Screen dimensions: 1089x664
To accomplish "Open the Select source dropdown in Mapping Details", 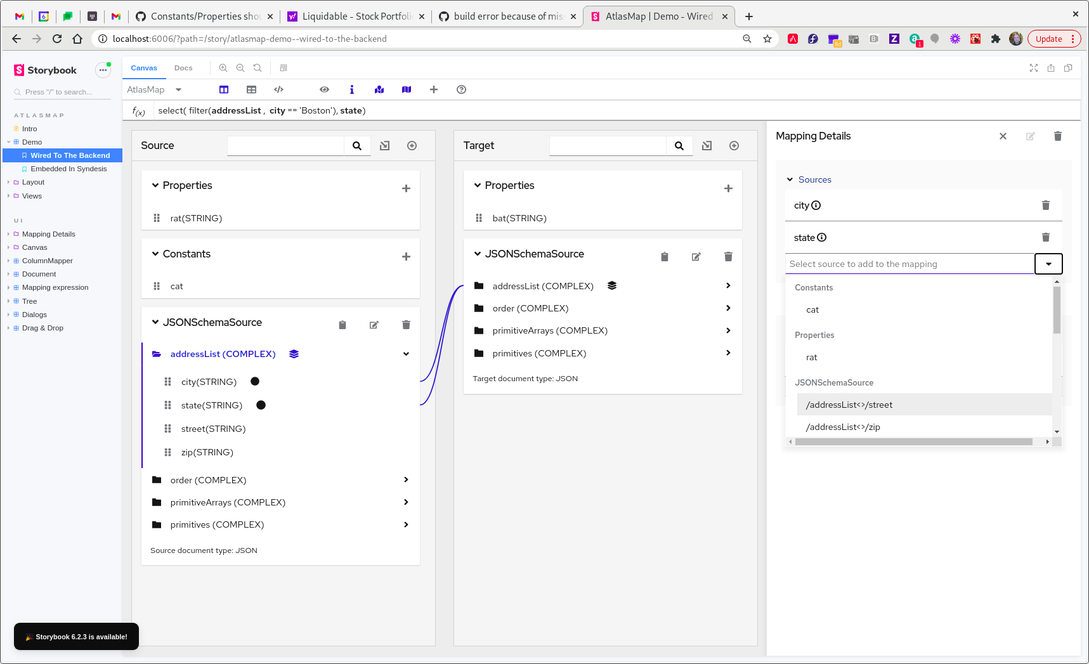I will pyautogui.click(x=1048, y=263).
